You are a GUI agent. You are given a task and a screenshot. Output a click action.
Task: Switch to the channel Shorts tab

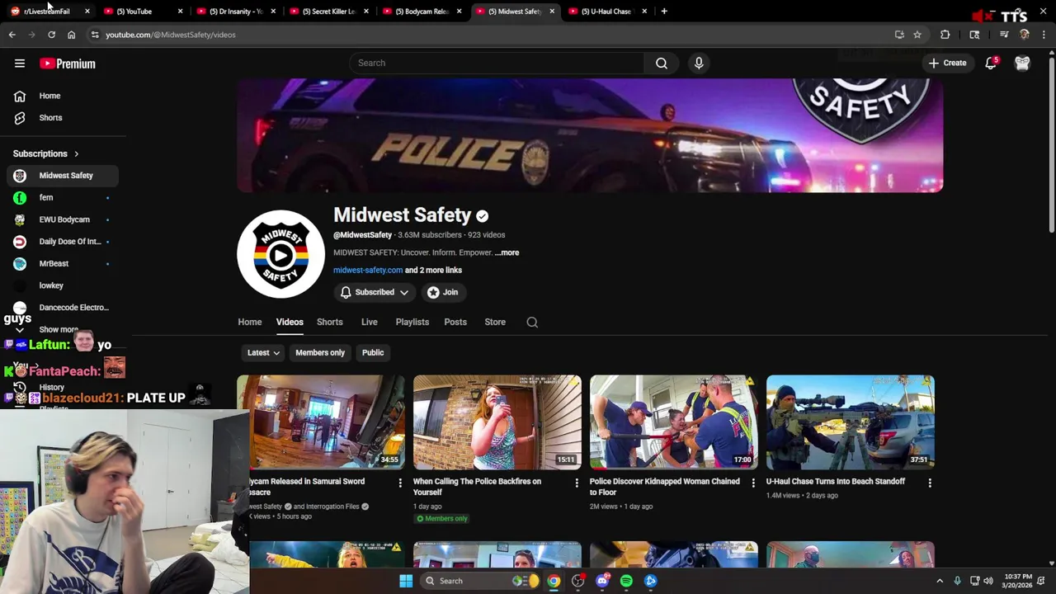[329, 323]
